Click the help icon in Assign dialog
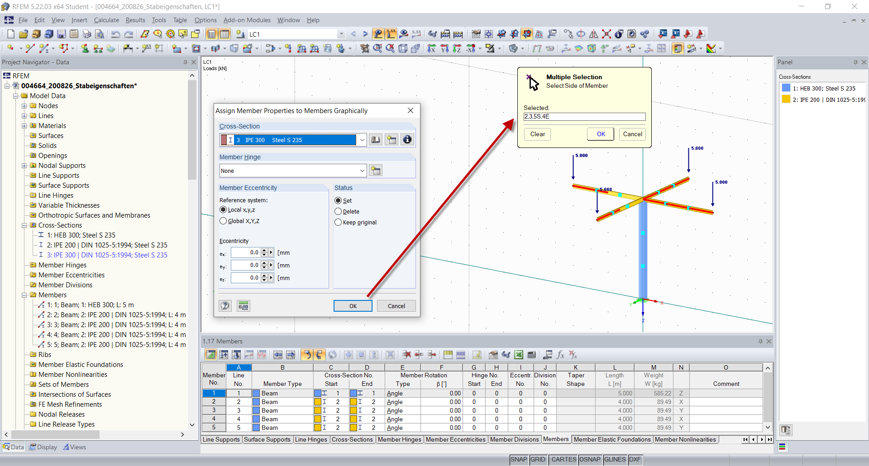The height and width of the screenshot is (466, 869). pyautogui.click(x=225, y=306)
